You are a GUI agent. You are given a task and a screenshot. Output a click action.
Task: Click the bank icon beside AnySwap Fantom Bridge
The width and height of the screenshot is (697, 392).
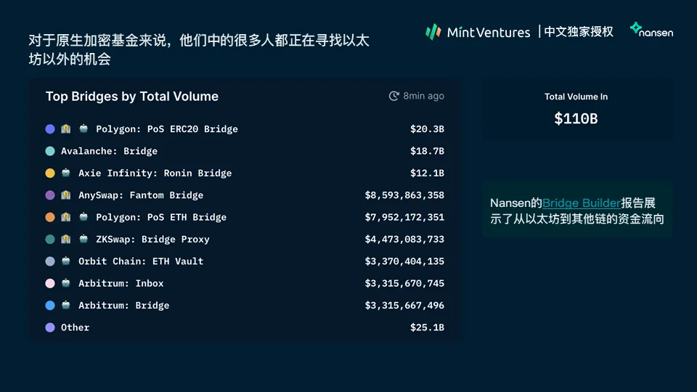point(65,195)
